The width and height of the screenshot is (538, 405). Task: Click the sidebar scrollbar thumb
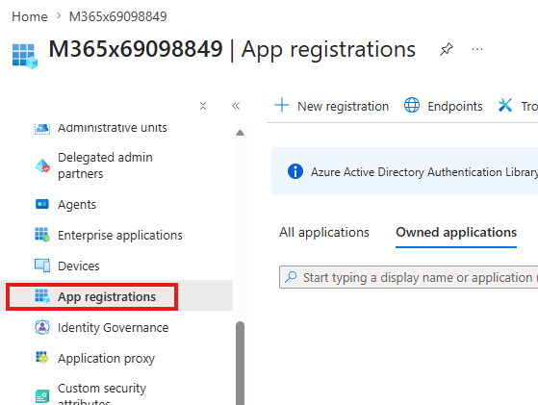241,364
